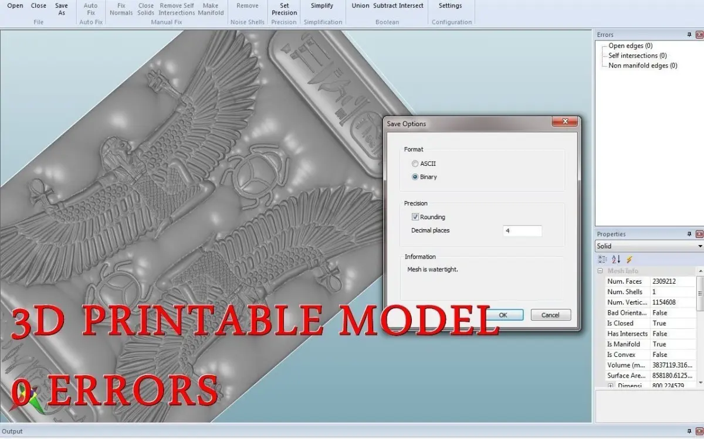Click Fix Normals in Manual Fix
Image resolution: width=704 pixels, height=439 pixels.
121,9
